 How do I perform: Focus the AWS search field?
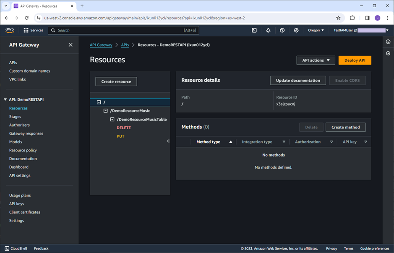(123, 30)
